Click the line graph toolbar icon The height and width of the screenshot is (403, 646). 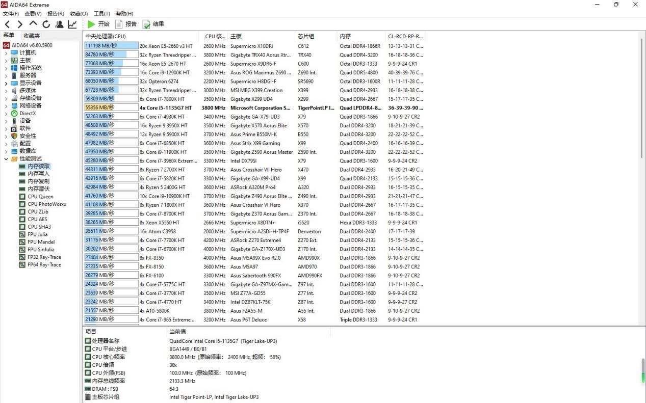point(72,24)
